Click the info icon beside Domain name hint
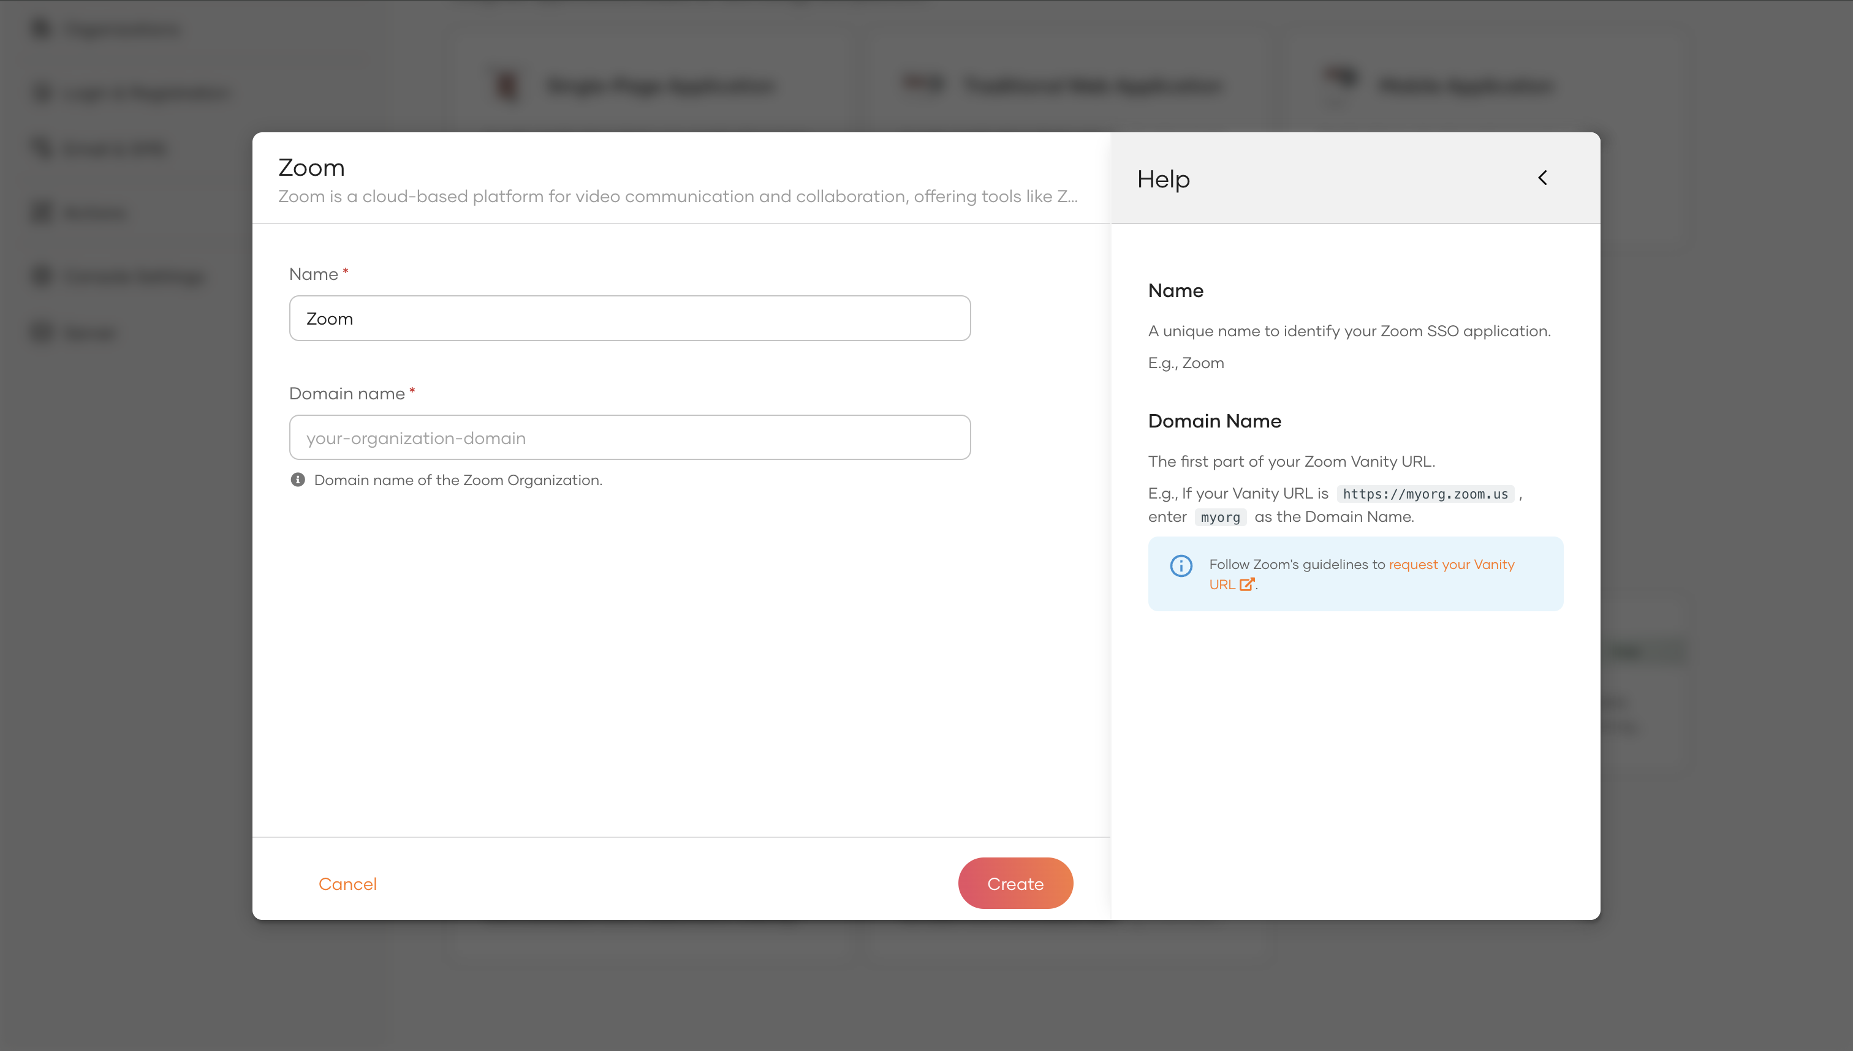This screenshot has width=1853, height=1051. [298, 480]
